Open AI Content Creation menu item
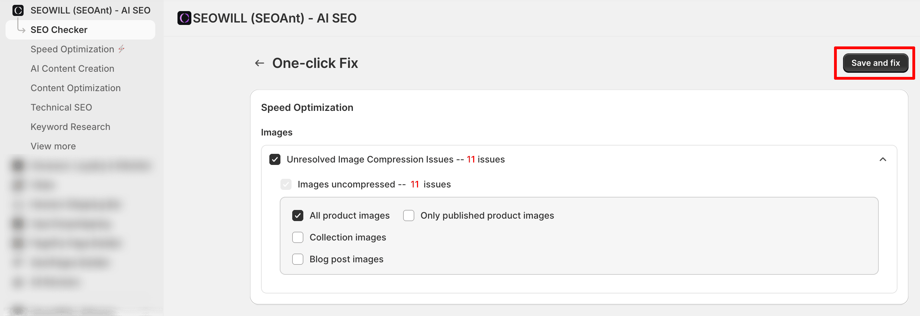The height and width of the screenshot is (316, 920). click(x=72, y=69)
